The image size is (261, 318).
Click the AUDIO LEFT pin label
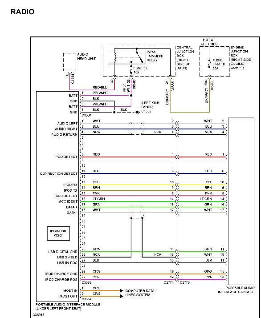[x=67, y=123]
